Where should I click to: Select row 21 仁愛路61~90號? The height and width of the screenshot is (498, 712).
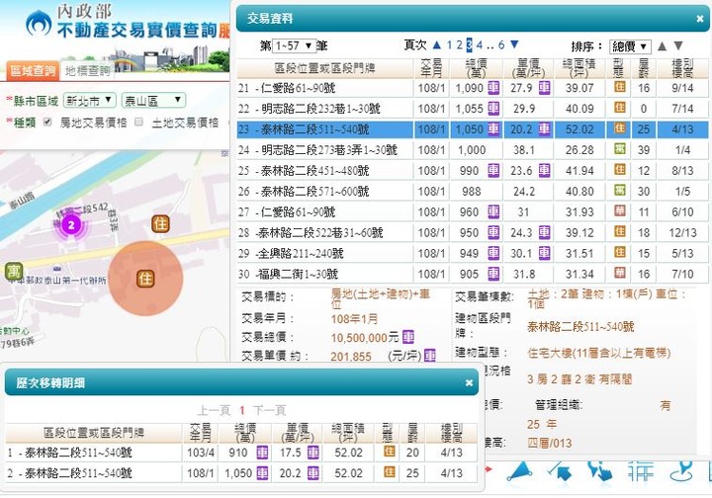473,88
